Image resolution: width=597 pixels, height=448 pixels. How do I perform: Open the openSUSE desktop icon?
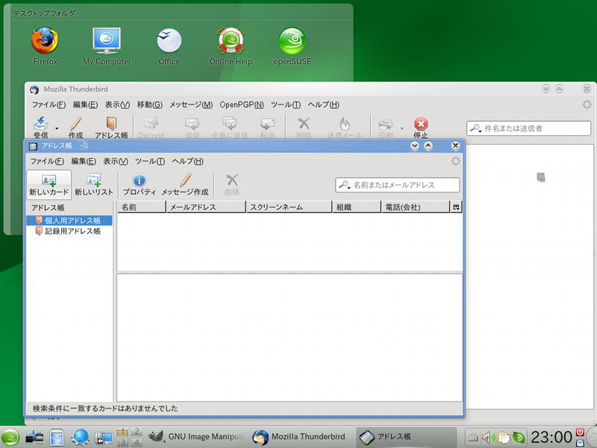[x=292, y=40]
